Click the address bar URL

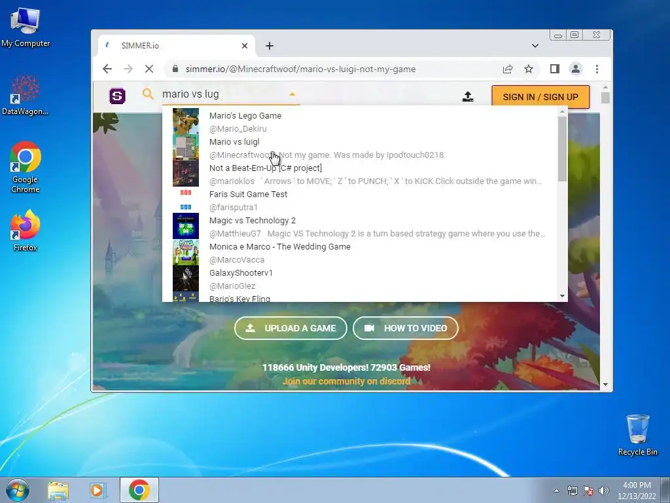tap(300, 69)
